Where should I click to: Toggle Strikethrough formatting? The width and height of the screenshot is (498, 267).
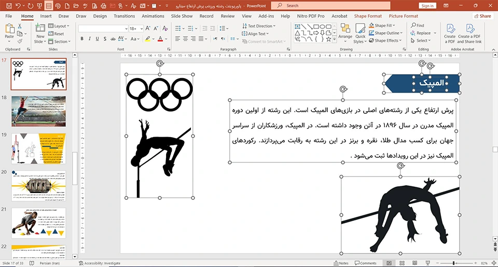tap(113, 39)
